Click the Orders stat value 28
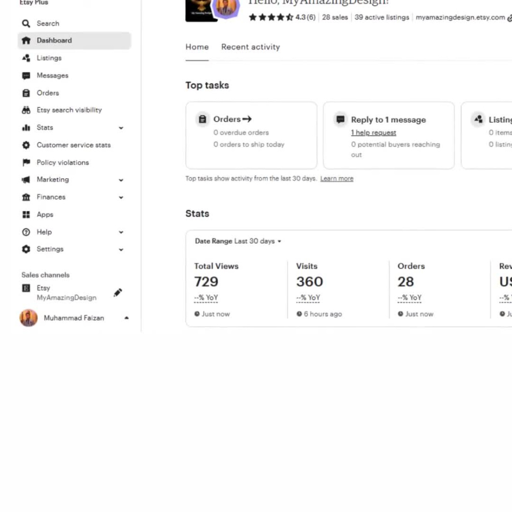The image size is (512, 512). click(406, 282)
